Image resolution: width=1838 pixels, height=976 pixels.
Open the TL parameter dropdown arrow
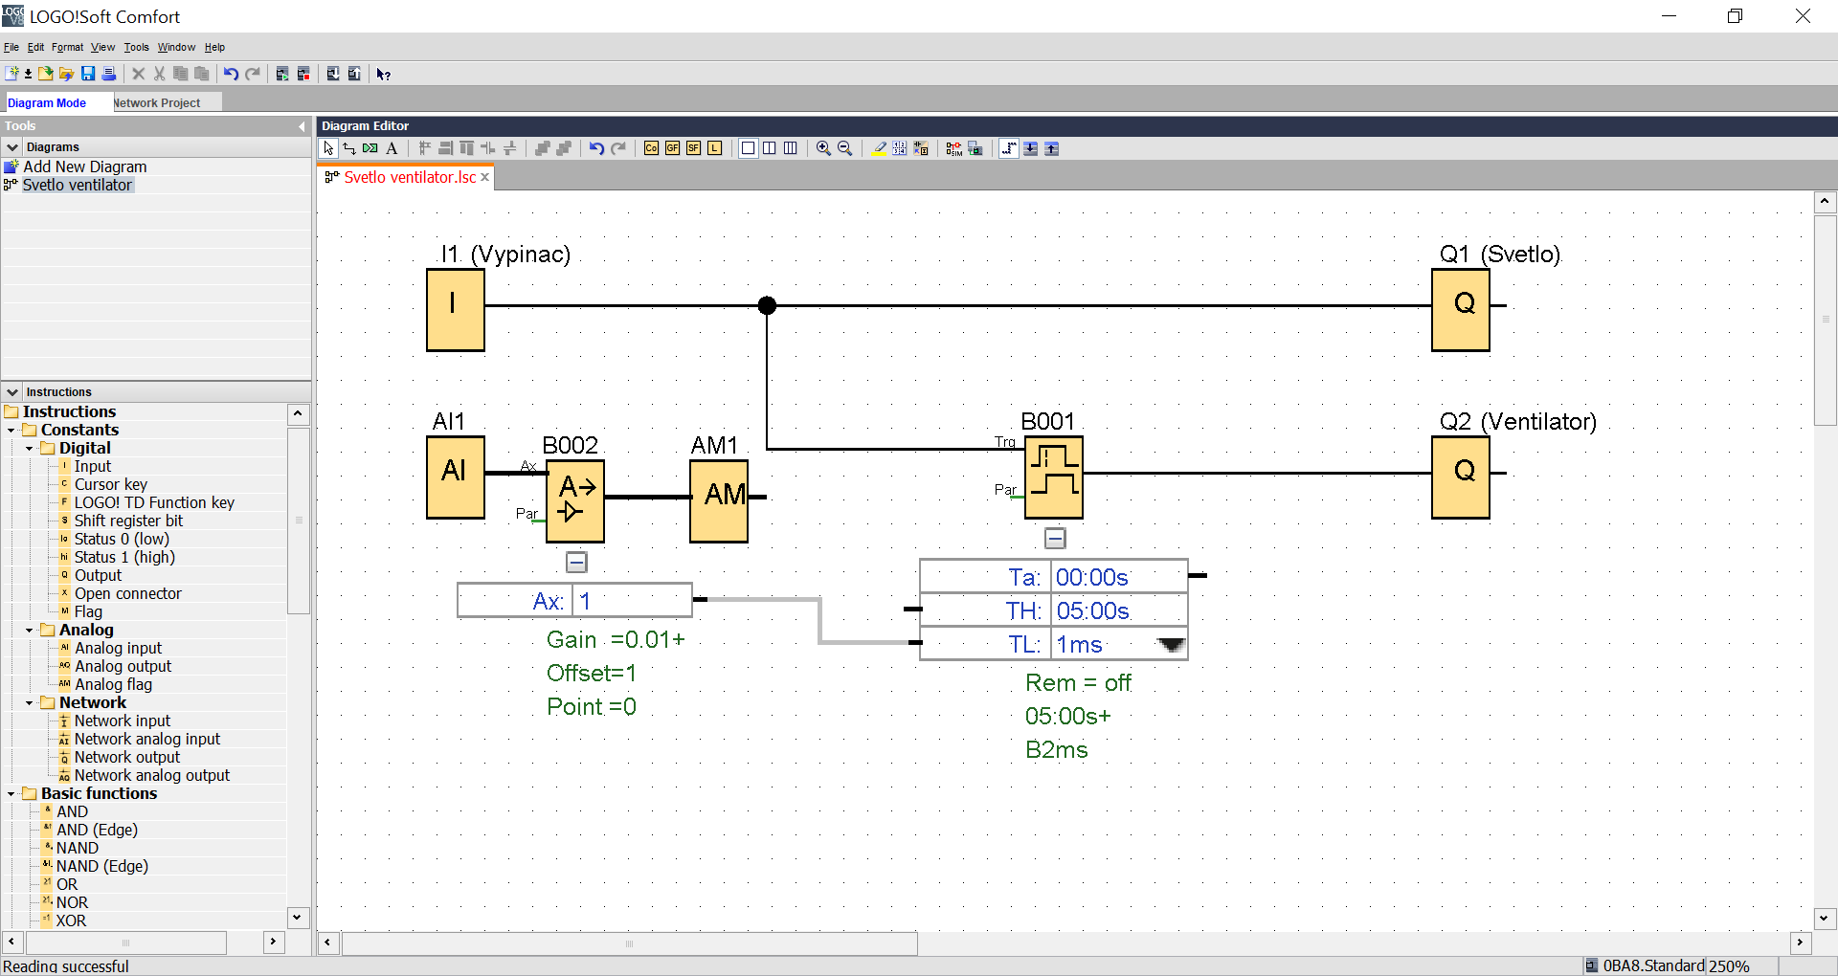(1171, 645)
